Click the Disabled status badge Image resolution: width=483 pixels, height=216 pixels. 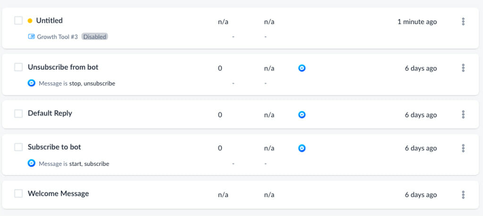94,37
